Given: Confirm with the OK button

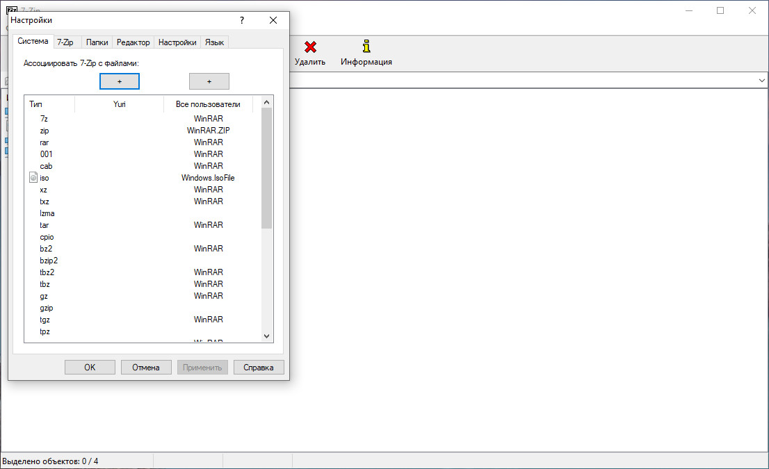Looking at the screenshot, I should tap(90, 367).
